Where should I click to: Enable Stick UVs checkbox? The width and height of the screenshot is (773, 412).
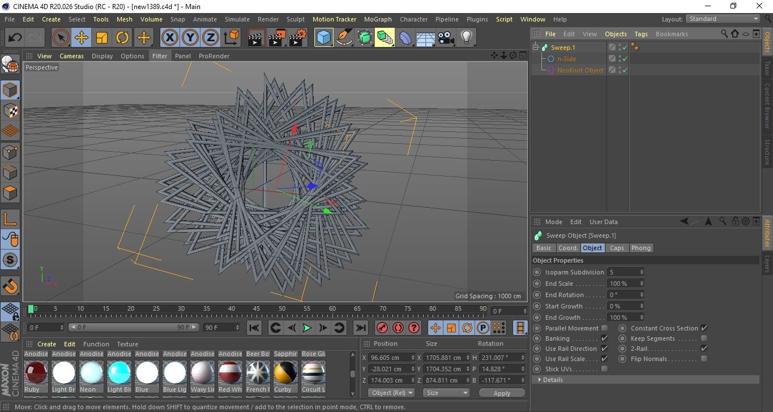click(x=604, y=369)
